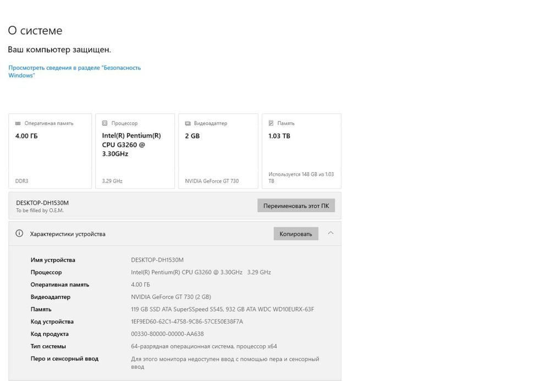550x381 pixels.
Task: Click the Перо и сенсорный ввод label
Action: click(64, 359)
